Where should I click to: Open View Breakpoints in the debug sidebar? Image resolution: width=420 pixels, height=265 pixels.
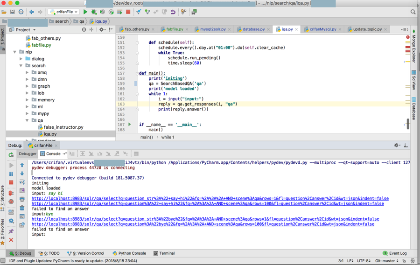[11, 193]
